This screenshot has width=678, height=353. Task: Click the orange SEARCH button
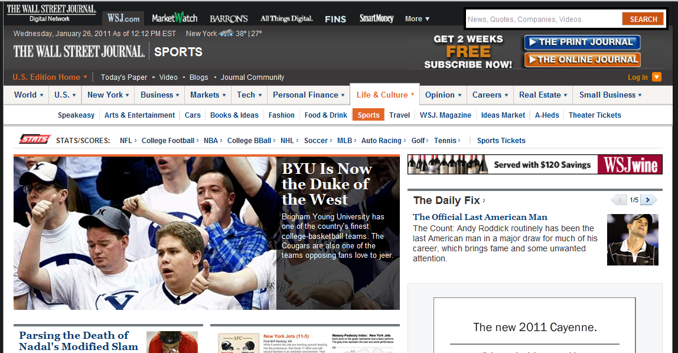pos(643,19)
